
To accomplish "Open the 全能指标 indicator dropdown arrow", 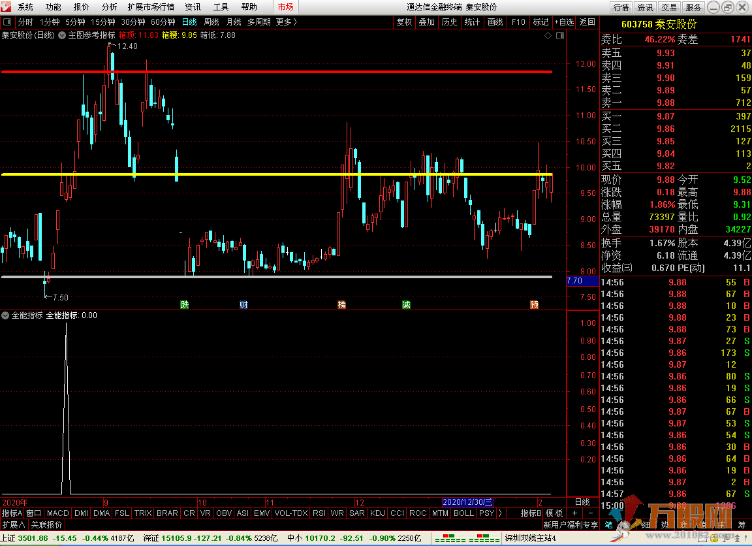I will [x=5, y=315].
